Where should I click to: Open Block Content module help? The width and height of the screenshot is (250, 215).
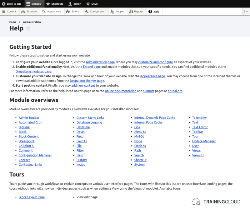pos(29,137)
